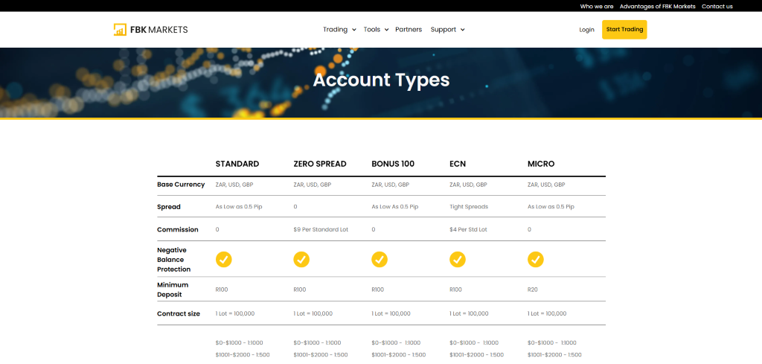762x364 pixels.
Task: Click the $4 Per Std Lot cell
Action: pos(469,229)
